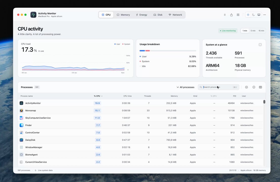Sort by the Memory column header
The width and height of the screenshot is (280, 182).
(174, 96)
